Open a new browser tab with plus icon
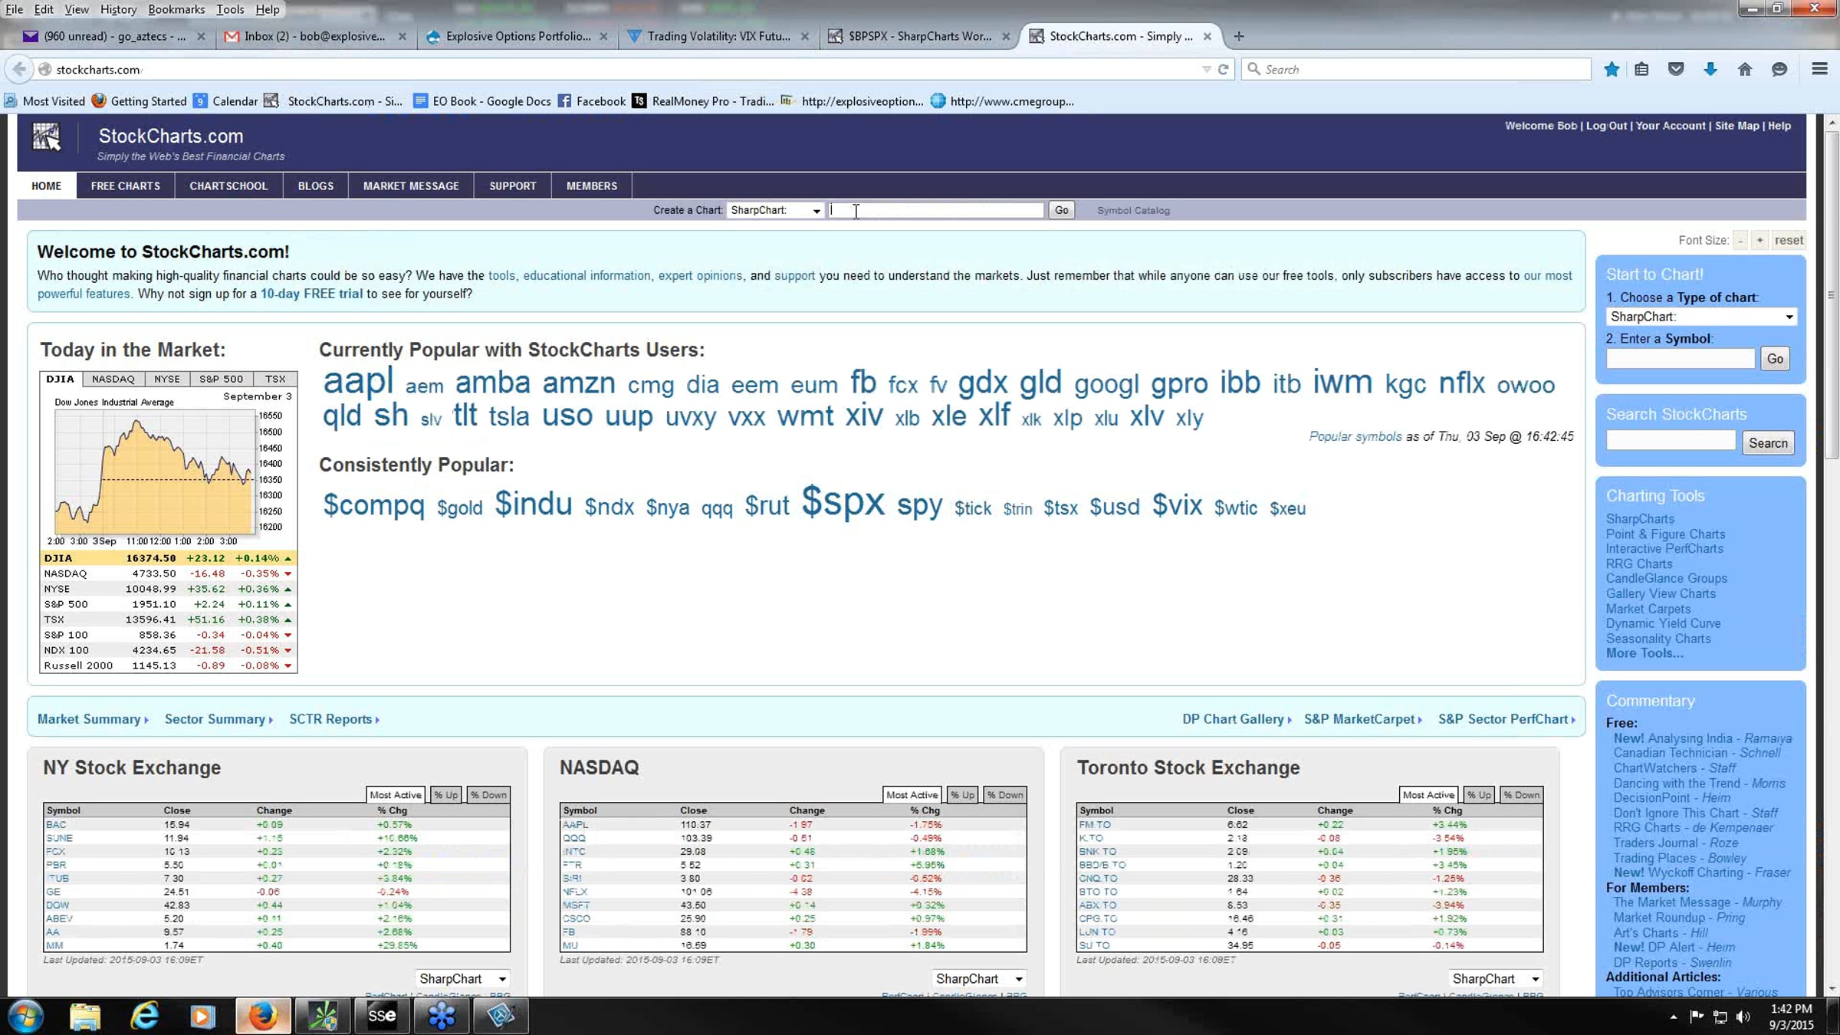 tap(1239, 36)
